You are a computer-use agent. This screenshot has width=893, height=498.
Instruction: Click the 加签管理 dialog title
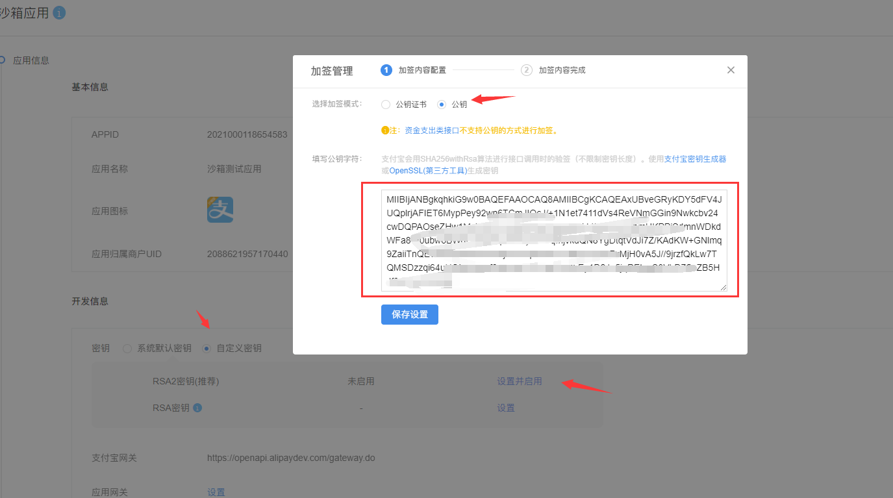[332, 71]
